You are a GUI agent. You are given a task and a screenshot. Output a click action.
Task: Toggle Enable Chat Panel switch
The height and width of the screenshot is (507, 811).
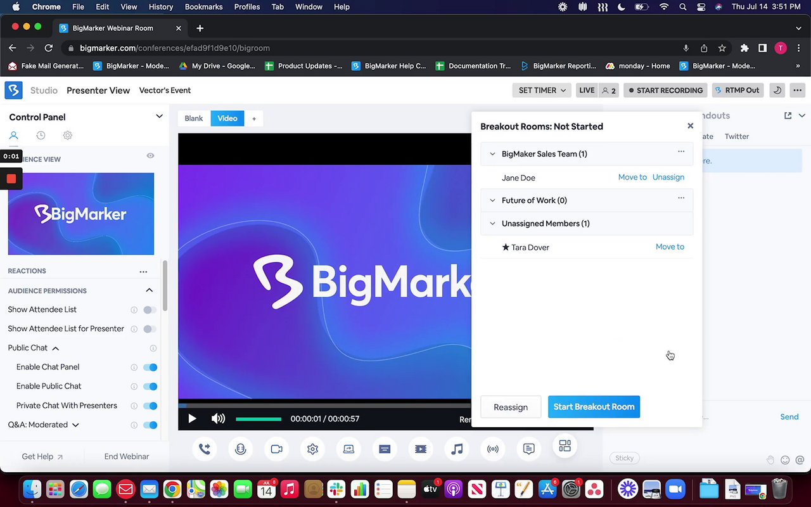point(150,367)
